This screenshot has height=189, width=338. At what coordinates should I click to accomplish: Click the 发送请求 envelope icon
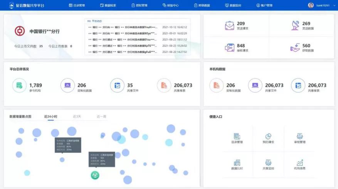(229, 26)
